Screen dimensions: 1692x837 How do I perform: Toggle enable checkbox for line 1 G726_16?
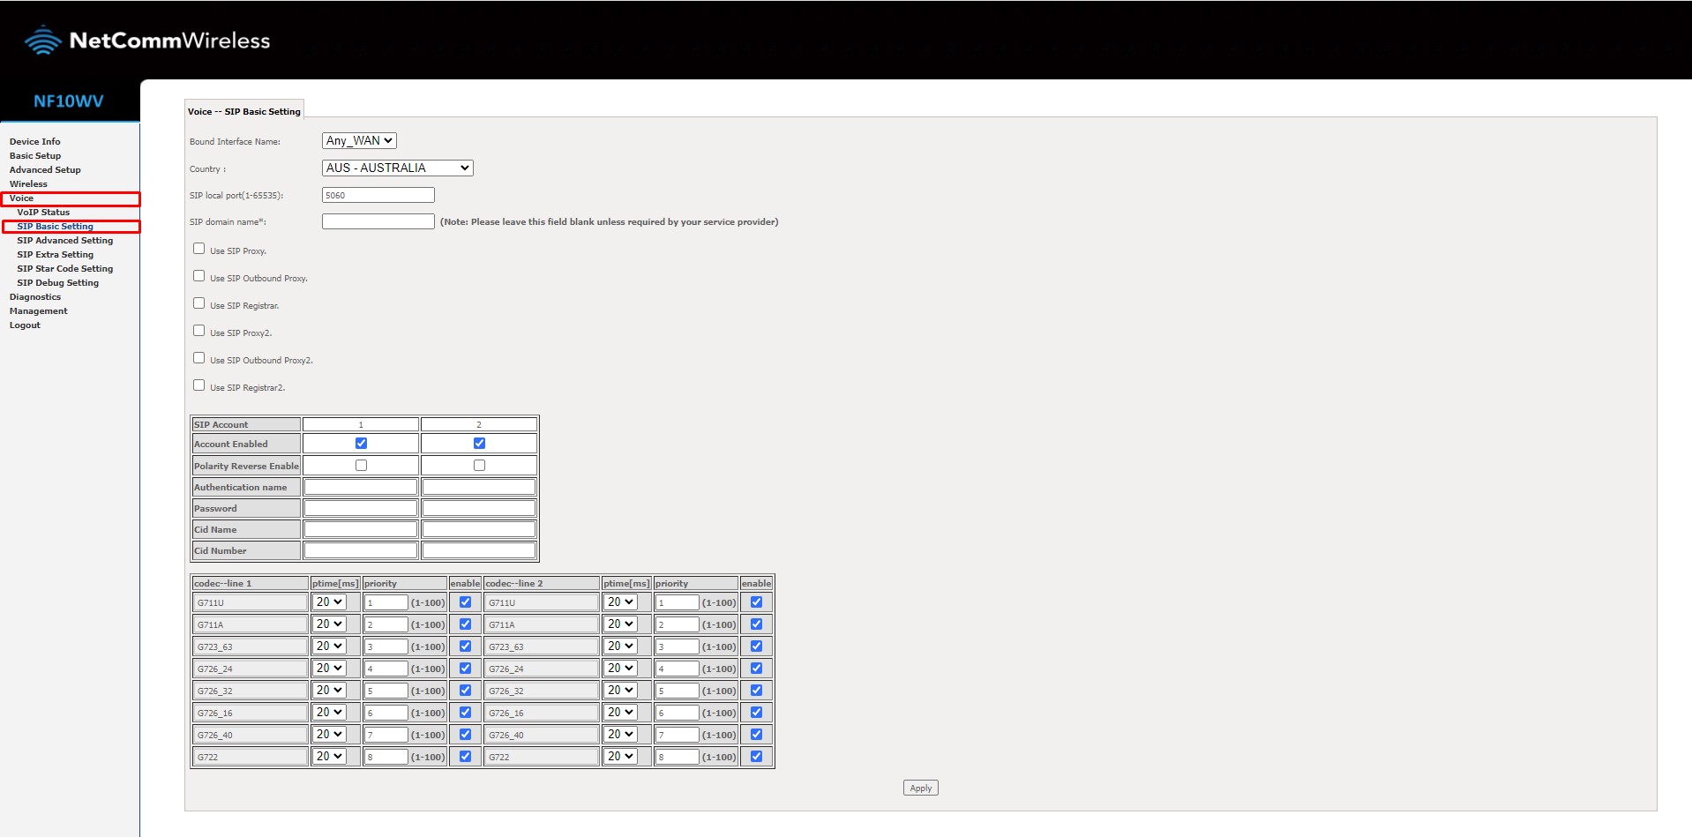(465, 712)
